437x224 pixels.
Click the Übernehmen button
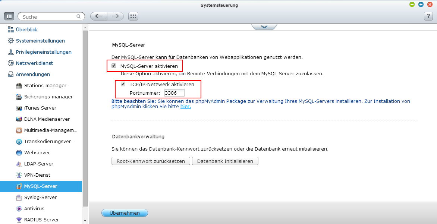125,213
